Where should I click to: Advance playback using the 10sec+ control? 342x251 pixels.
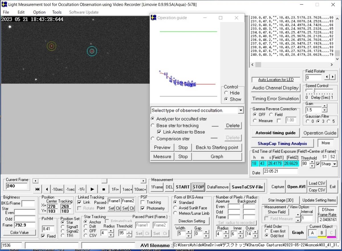(x=139, y=189)
